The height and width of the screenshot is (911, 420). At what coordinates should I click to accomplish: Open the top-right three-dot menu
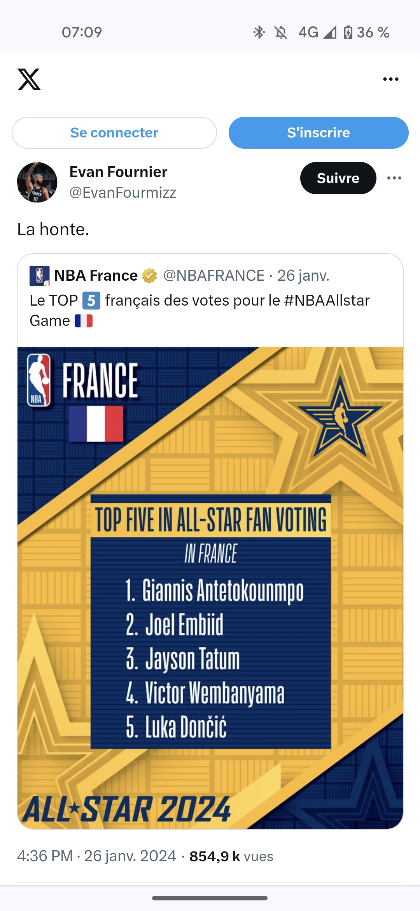coord(390,79)
